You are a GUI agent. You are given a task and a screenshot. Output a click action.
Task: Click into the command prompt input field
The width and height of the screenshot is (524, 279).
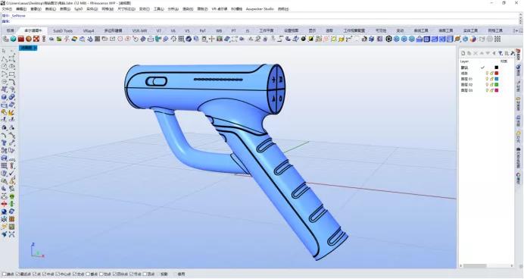coord(260,21)
